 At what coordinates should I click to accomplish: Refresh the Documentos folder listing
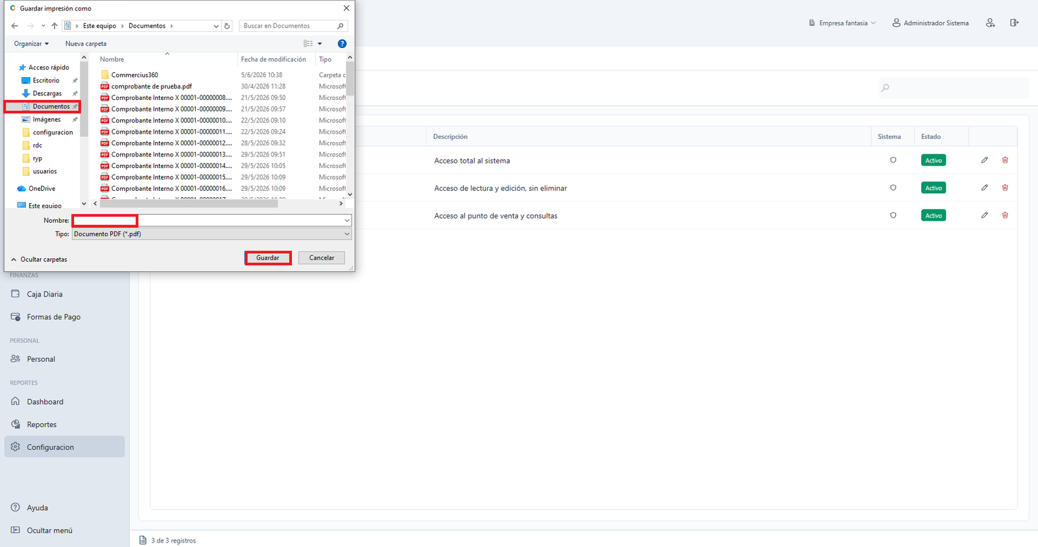click(x=227, y=26)
